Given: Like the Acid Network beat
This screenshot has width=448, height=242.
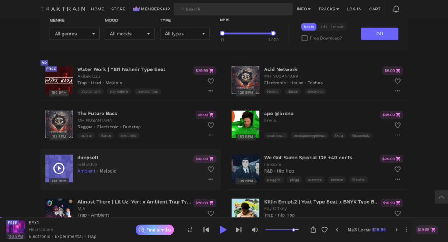Looking at the screenshot, I should (397, 81).
